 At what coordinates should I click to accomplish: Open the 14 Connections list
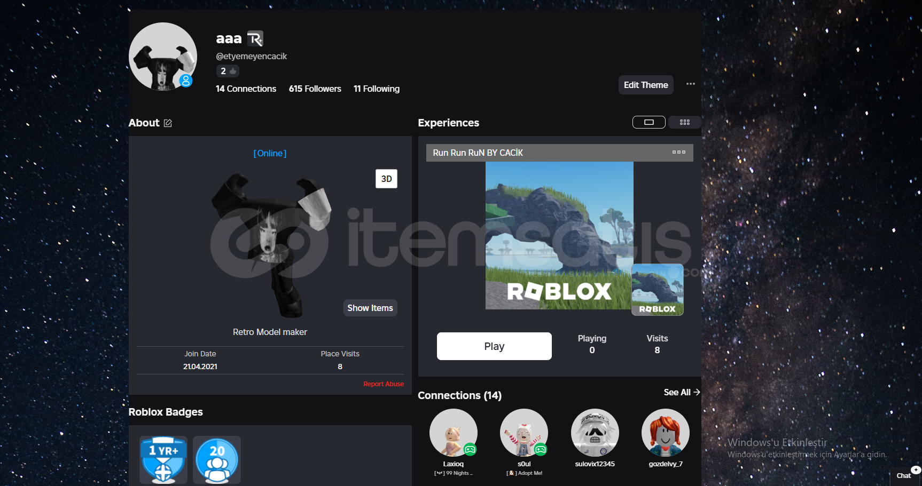point(246,89)
